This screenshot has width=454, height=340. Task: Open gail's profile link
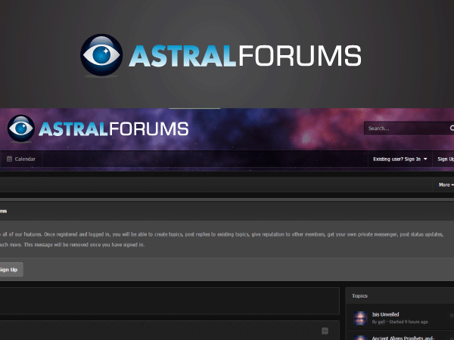[381, 322]
